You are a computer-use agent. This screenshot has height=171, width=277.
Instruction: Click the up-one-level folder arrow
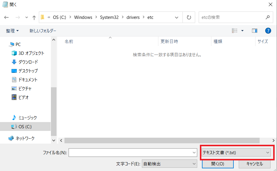pos(34,17)
